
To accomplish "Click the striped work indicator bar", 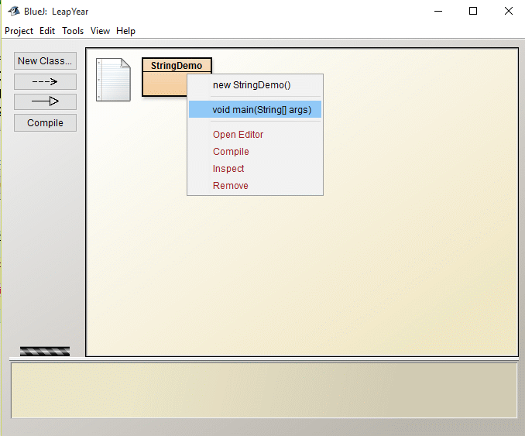I will [45, 351].
